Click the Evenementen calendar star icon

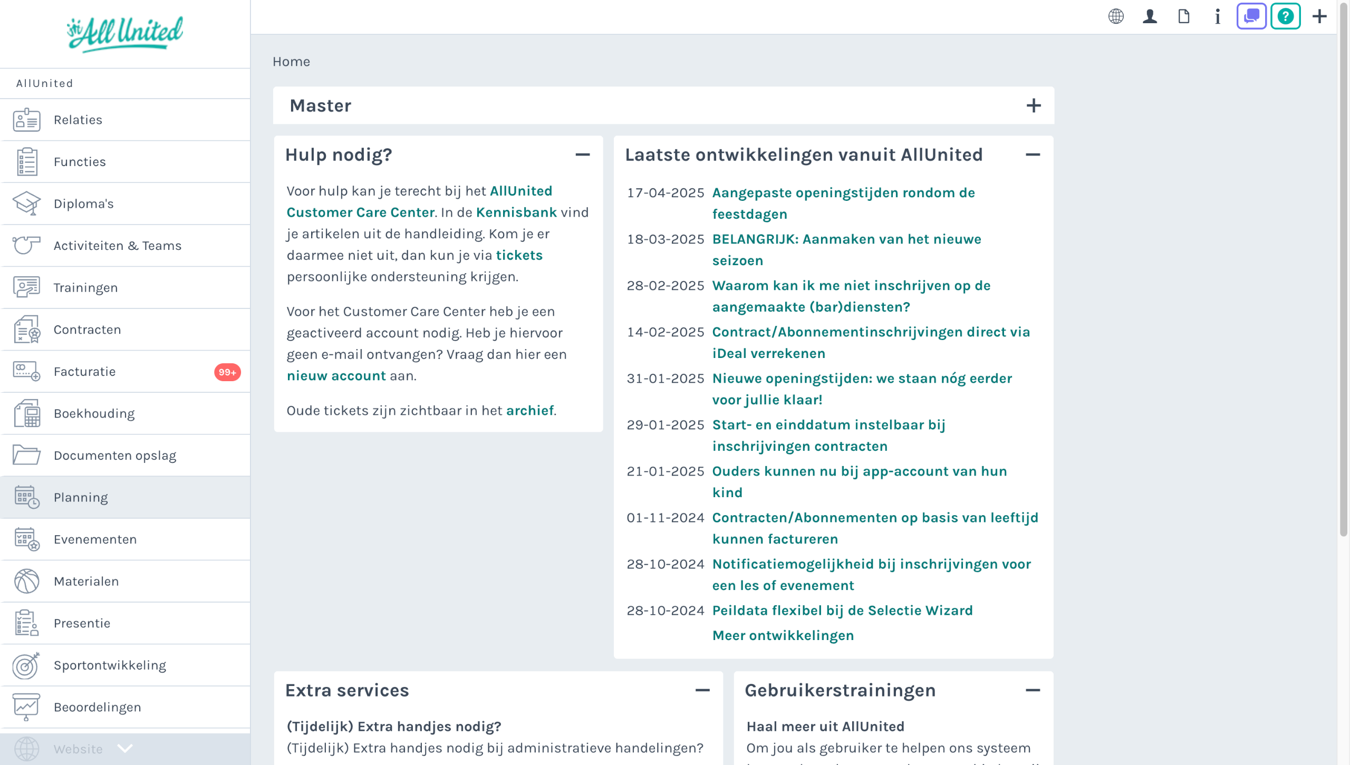pyautogui.click(x=26, y=539)
